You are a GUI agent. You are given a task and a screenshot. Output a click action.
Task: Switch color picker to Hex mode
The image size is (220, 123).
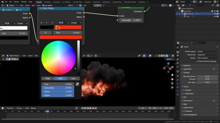click(x=73, y=79)
